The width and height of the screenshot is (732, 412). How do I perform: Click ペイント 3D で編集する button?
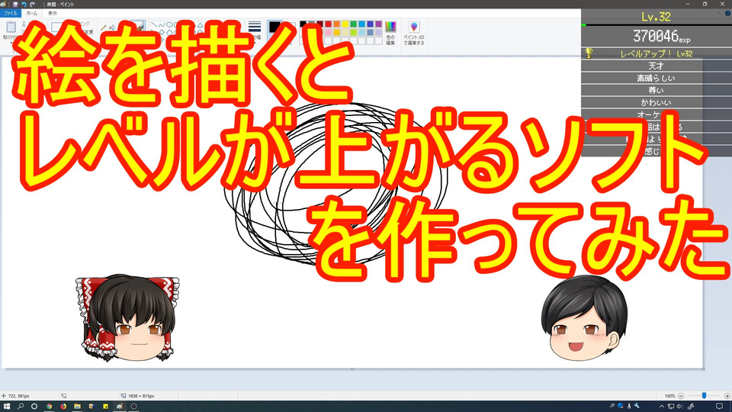coord(413,33)
